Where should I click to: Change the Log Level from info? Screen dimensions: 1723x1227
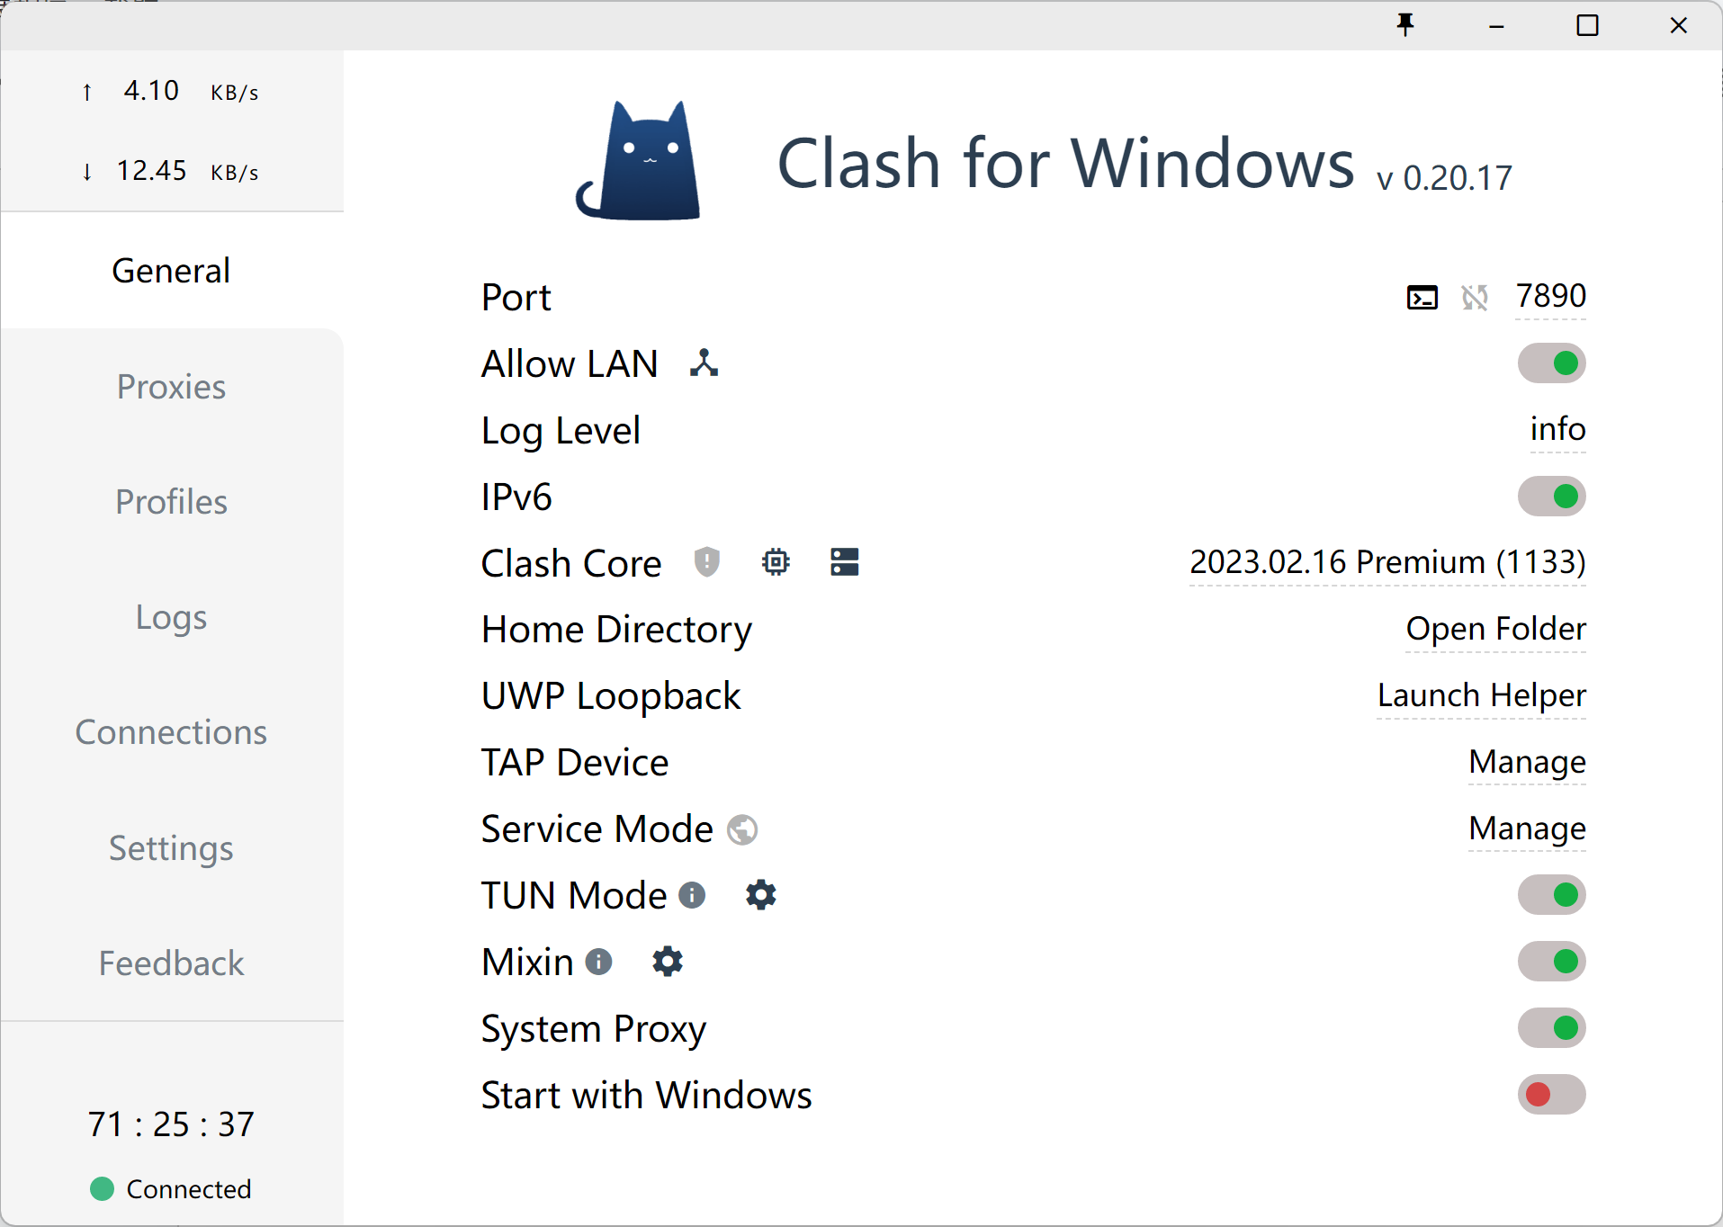pos(1557,429)
